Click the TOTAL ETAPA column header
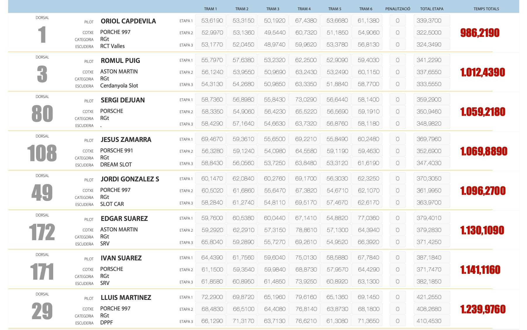The image size is (527, 330). coord(431,9)
